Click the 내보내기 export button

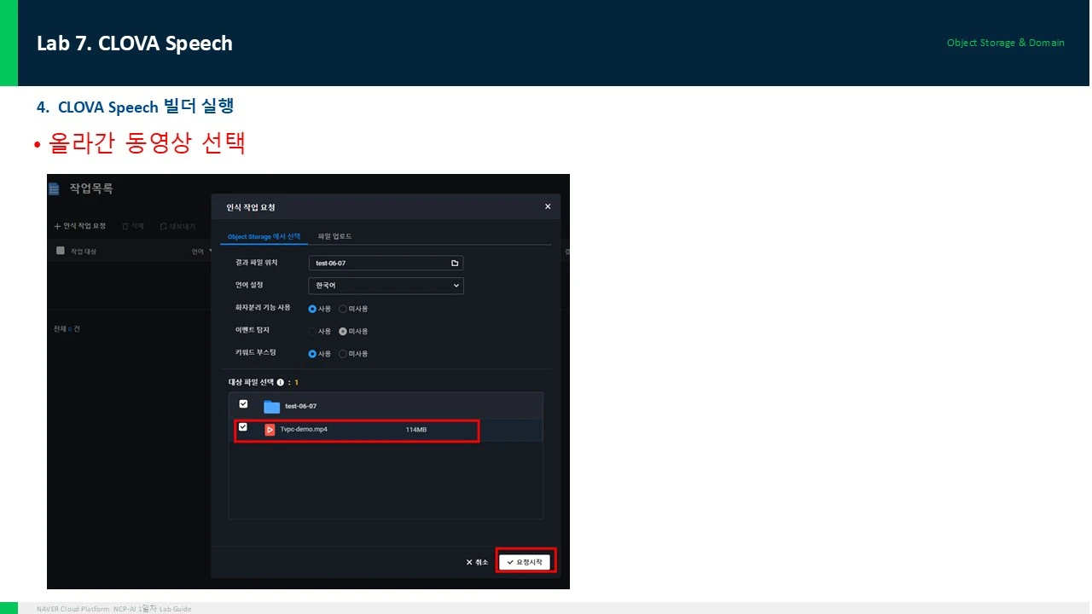point(177,226)
